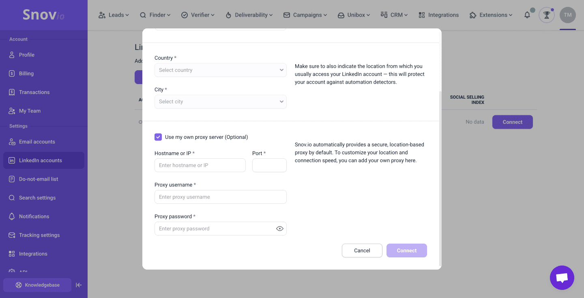Open the Leads menu

(114, 15)
